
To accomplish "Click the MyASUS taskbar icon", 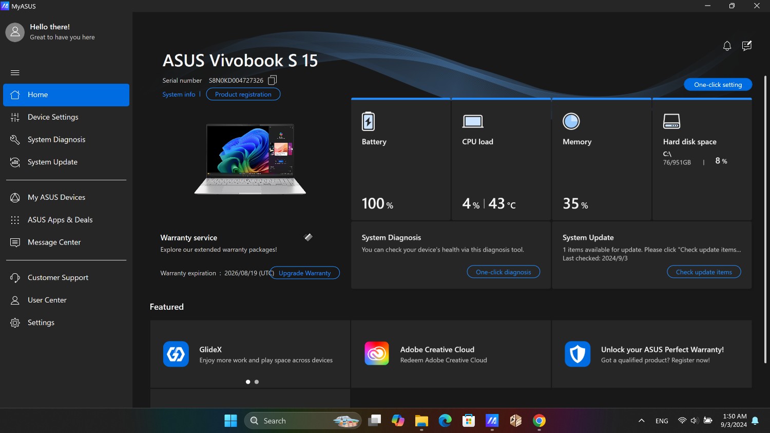I will tap(492, 421).
